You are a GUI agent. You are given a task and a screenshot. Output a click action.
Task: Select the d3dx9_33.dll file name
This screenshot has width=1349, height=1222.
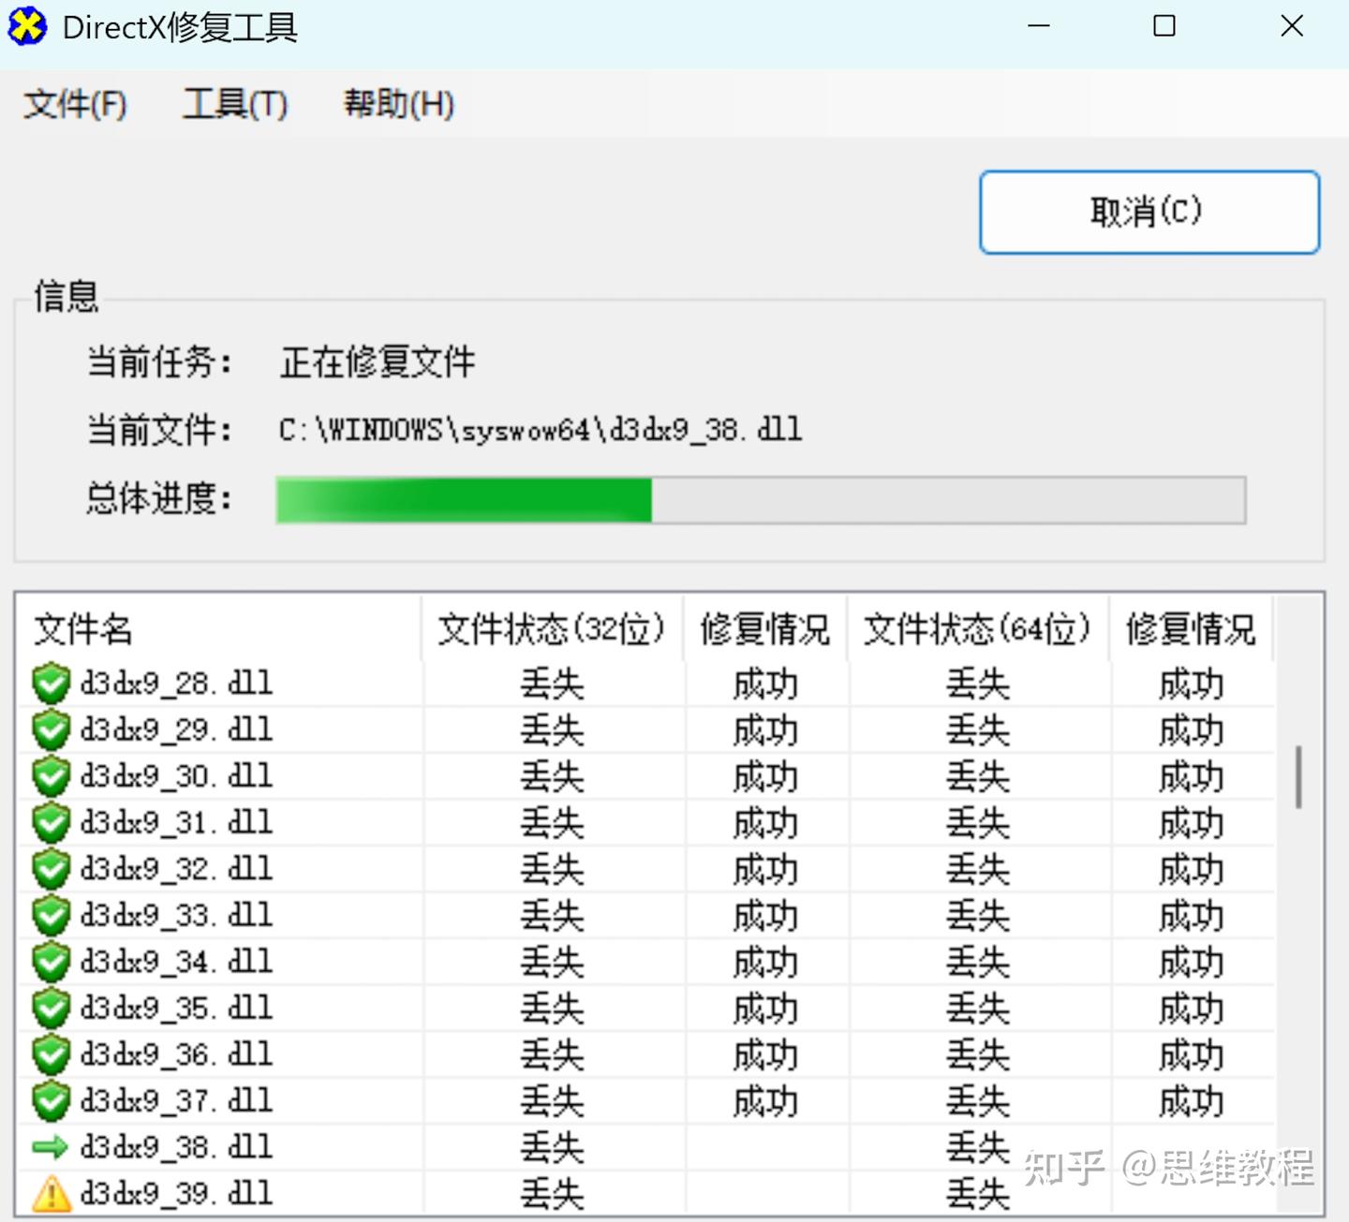pos(177,916)
